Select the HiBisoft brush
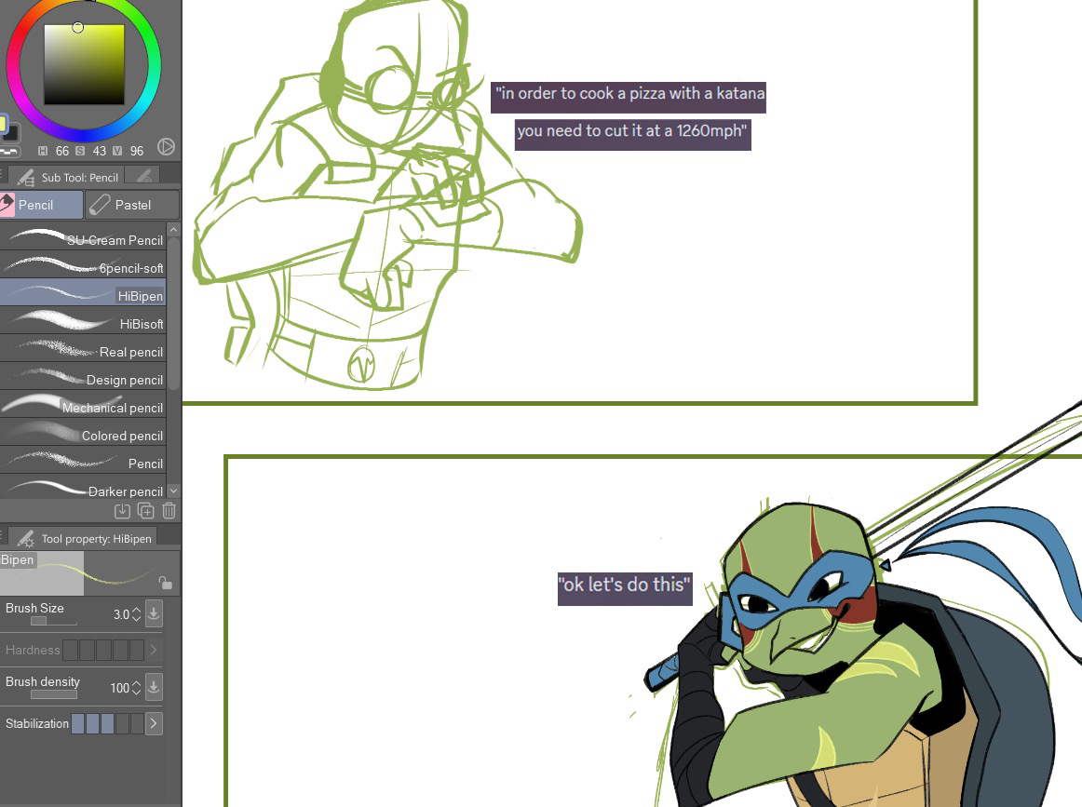 coord(83,321)
